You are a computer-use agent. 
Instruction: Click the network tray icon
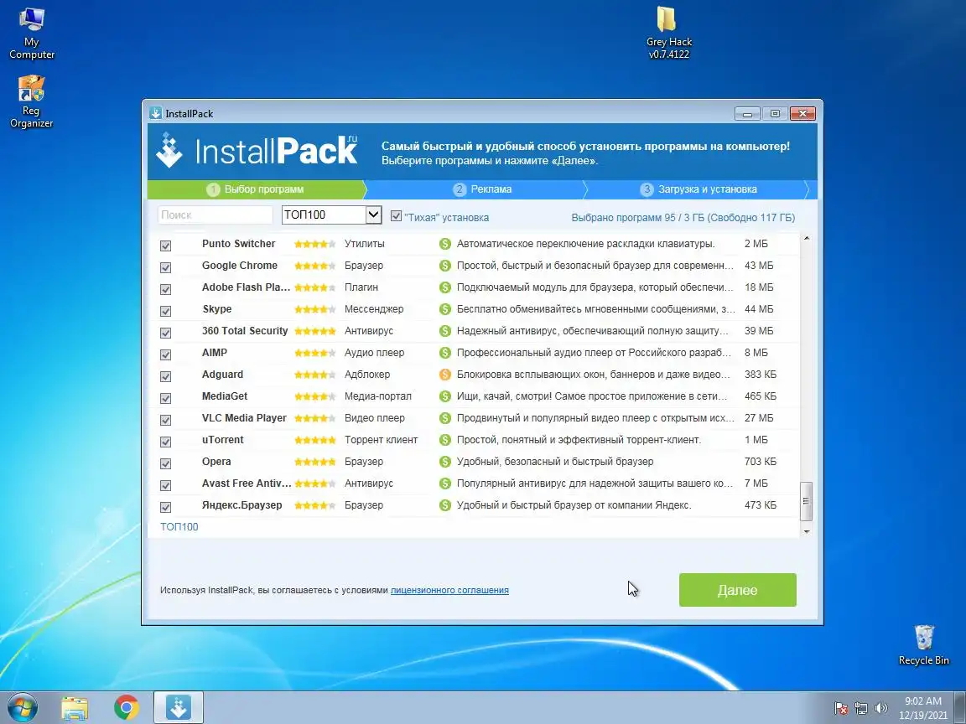coord(860,709)
